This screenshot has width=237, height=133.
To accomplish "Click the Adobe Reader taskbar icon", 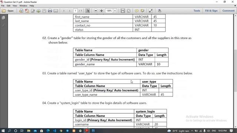I will 87,131.
